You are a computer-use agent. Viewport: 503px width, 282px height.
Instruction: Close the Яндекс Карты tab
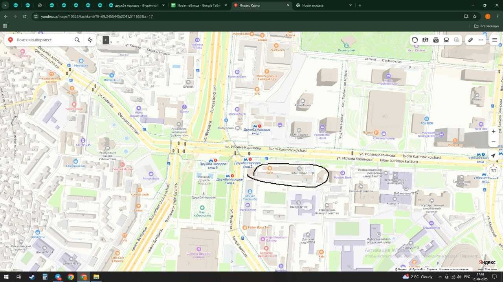pyautogui.click(x=288, y=5)
